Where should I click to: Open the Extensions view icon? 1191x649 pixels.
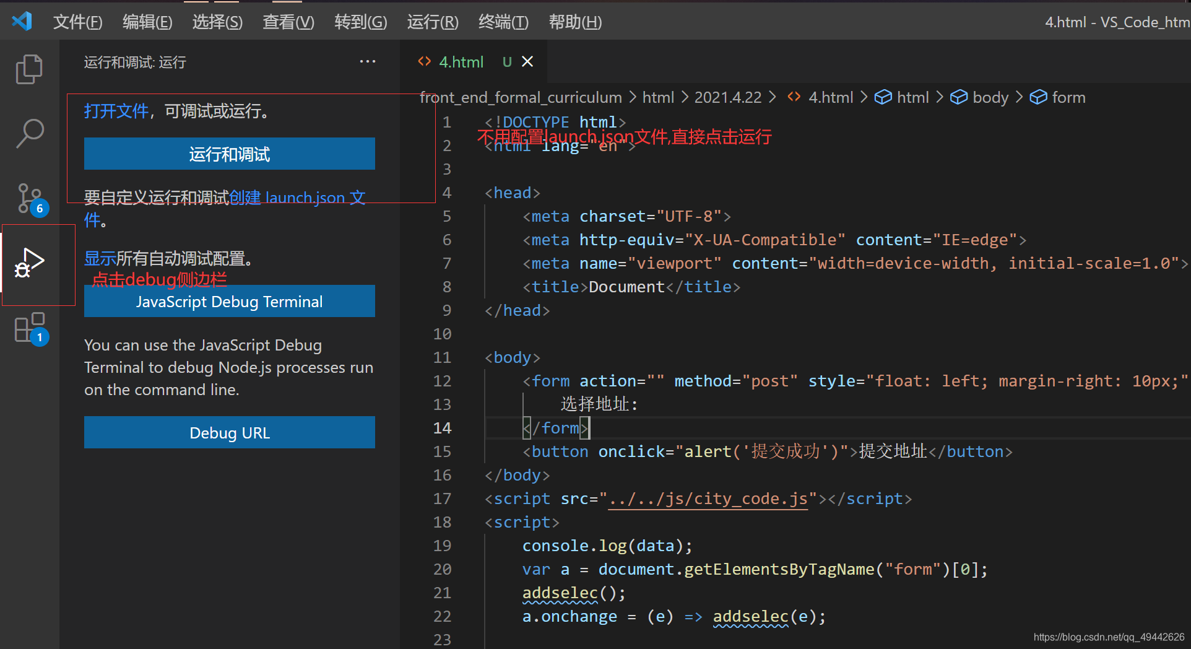(x=31, y=329)
